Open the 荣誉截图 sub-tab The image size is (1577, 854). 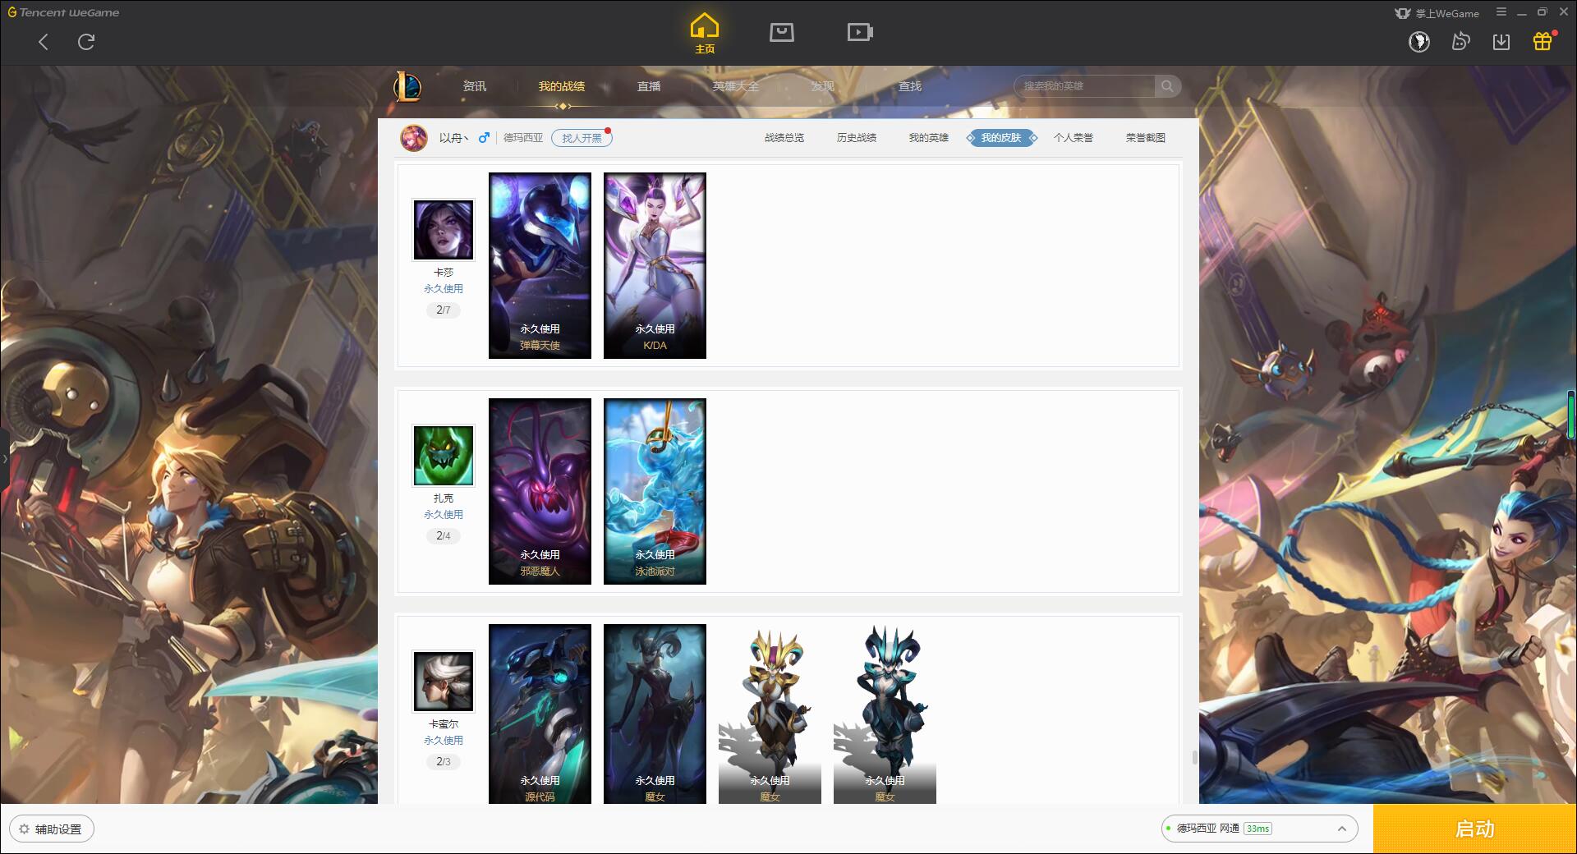(x=1146, y=138)
